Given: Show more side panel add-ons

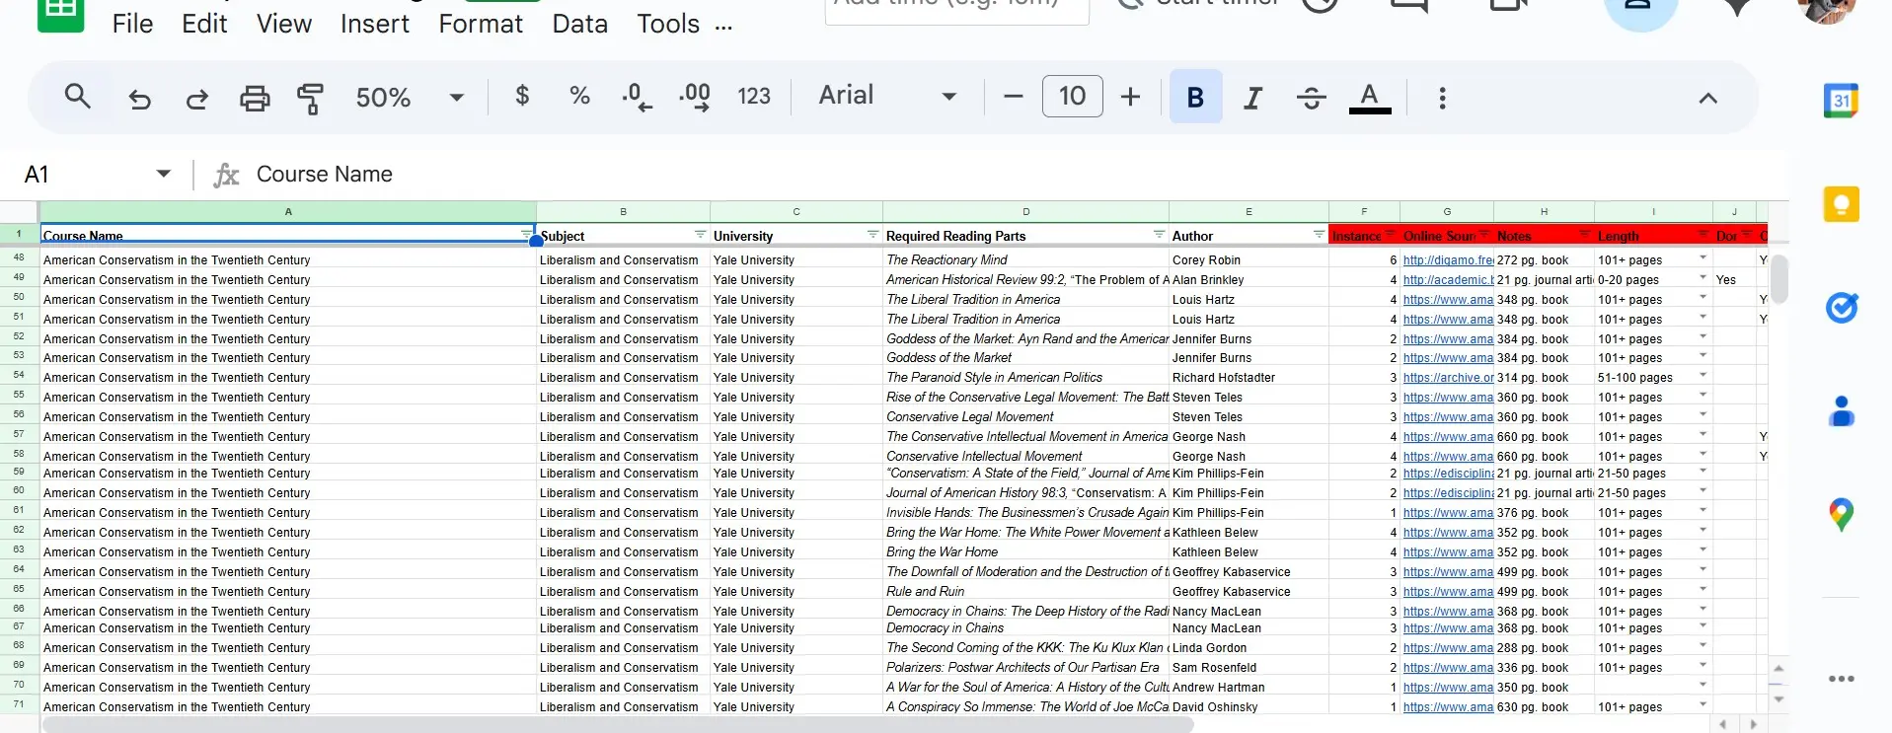Looking at the screenshot, I should tap(1841, 679).
